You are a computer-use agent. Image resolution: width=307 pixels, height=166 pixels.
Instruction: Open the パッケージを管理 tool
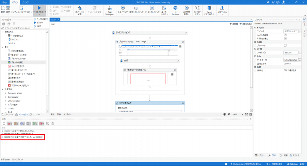coord(80,10)
